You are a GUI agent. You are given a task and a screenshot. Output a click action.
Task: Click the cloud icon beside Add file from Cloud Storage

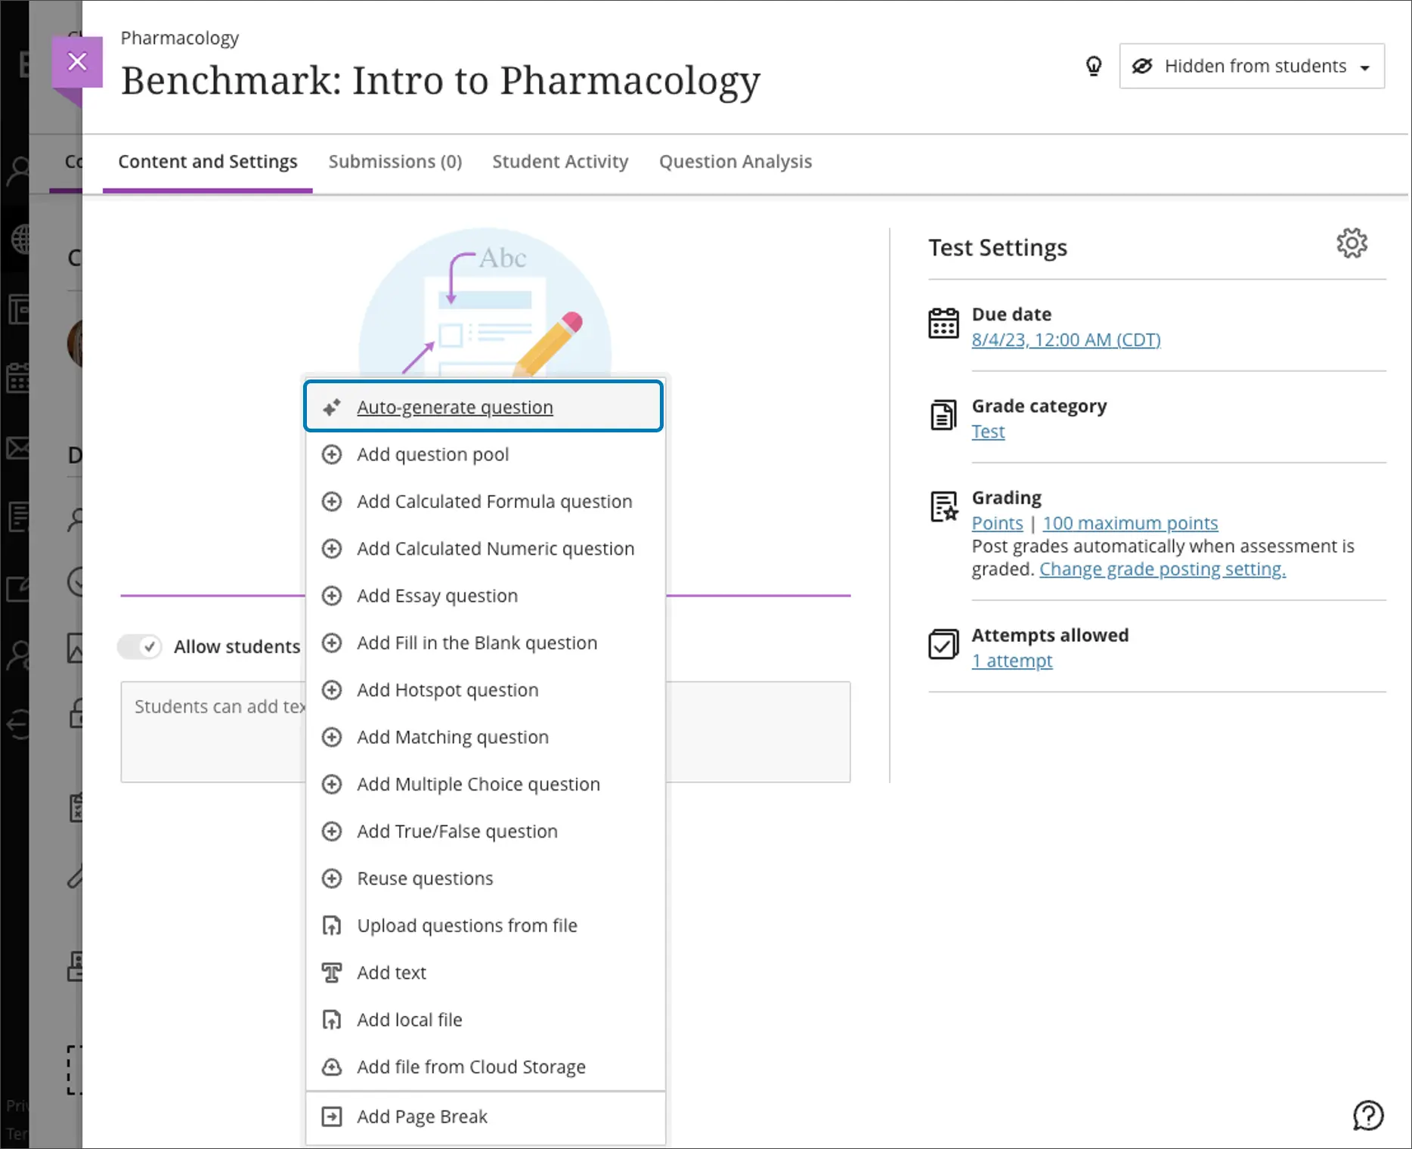coord(332,1067)
